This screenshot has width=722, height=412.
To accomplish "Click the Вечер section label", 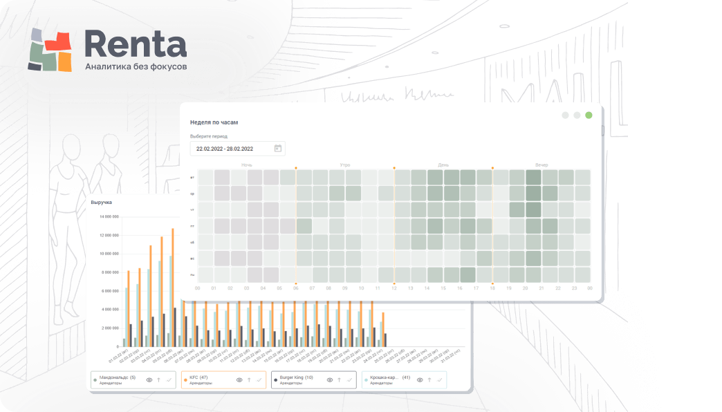I will click(541, 165).
